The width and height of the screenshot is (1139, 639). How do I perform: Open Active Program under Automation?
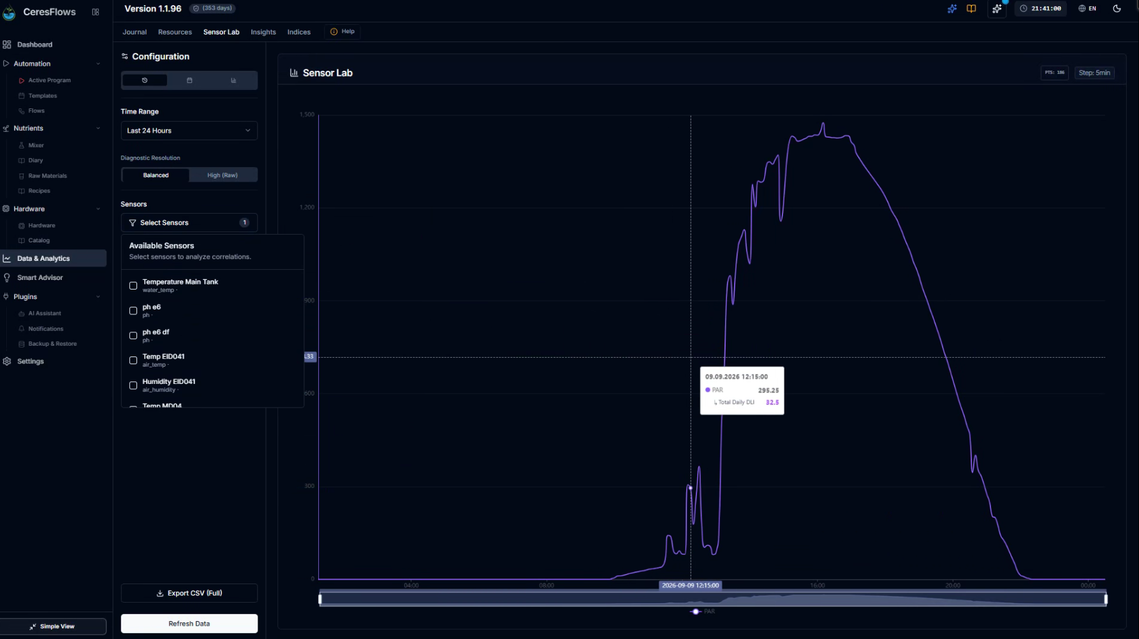[50, 80]
